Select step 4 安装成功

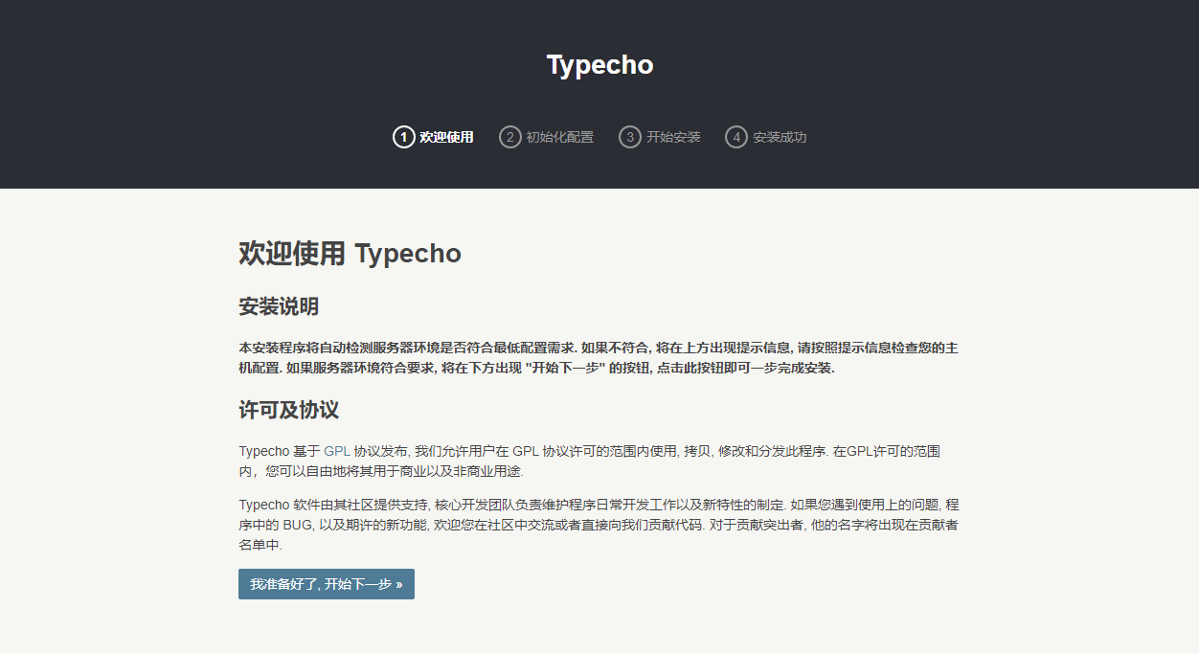[x=766, y=137]
